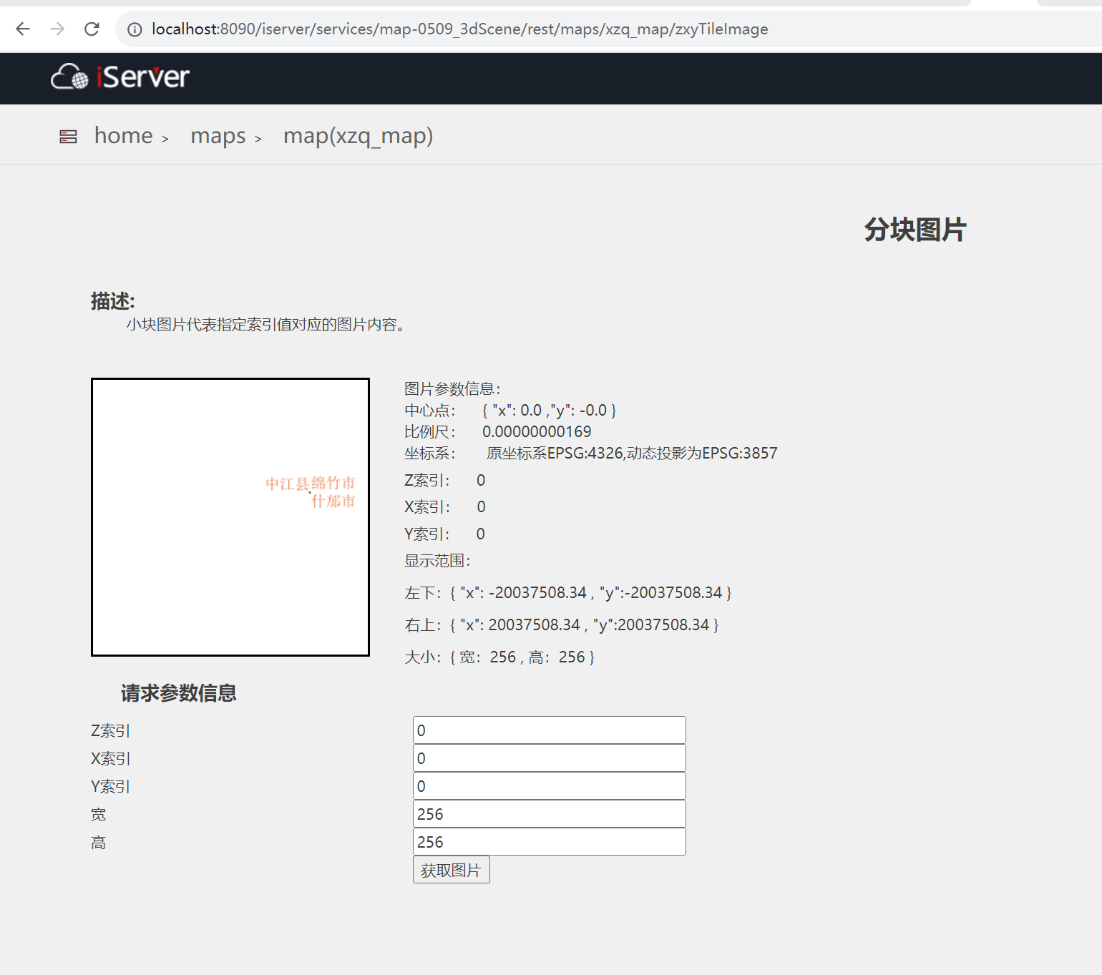Screen dimensions: 1102x975
Task: Click the chevron after maps breadcrumb
Action: coord(258,139)
